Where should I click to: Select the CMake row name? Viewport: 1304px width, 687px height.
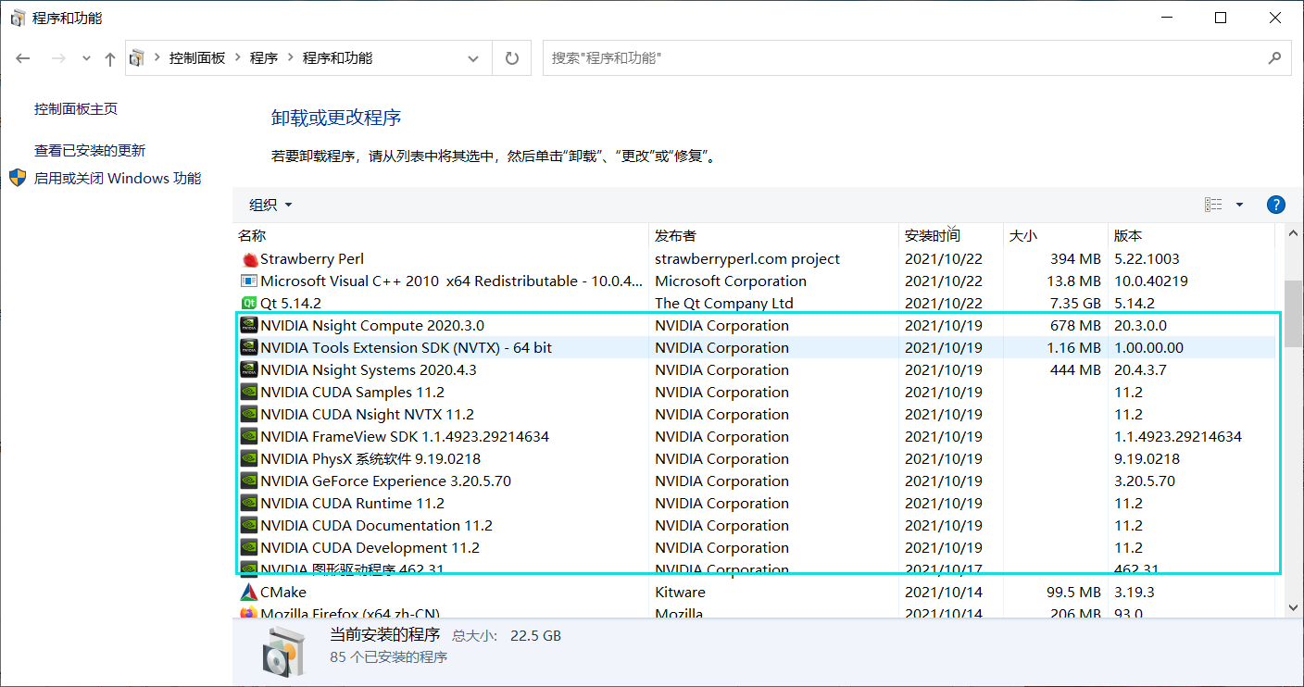click(x=283, y=593)
